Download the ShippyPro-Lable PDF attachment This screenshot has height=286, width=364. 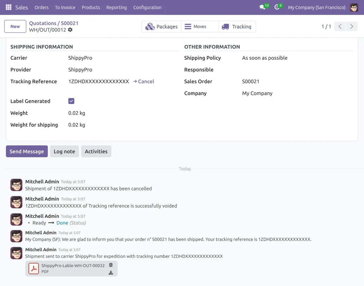pyautogui.click(x=111, y=273)
